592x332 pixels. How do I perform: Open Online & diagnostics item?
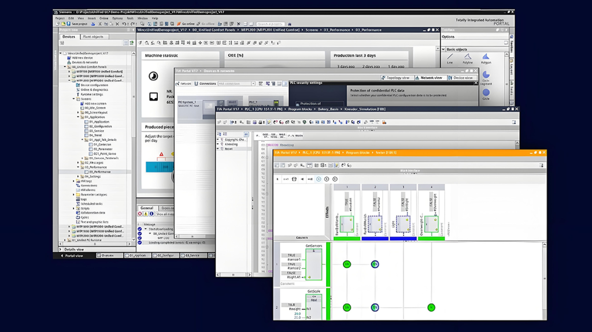tap(94, 89)
